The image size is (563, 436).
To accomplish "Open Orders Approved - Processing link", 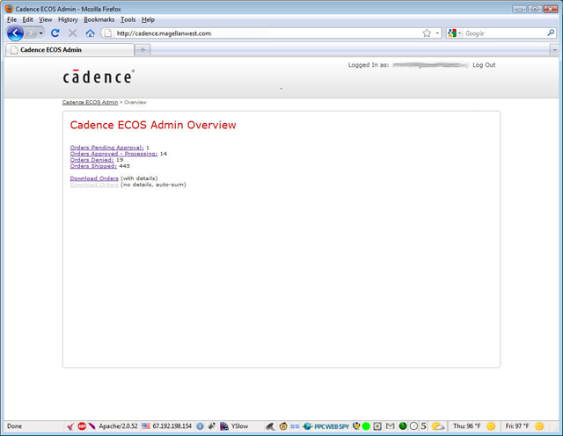I will (x=113, y=154).
